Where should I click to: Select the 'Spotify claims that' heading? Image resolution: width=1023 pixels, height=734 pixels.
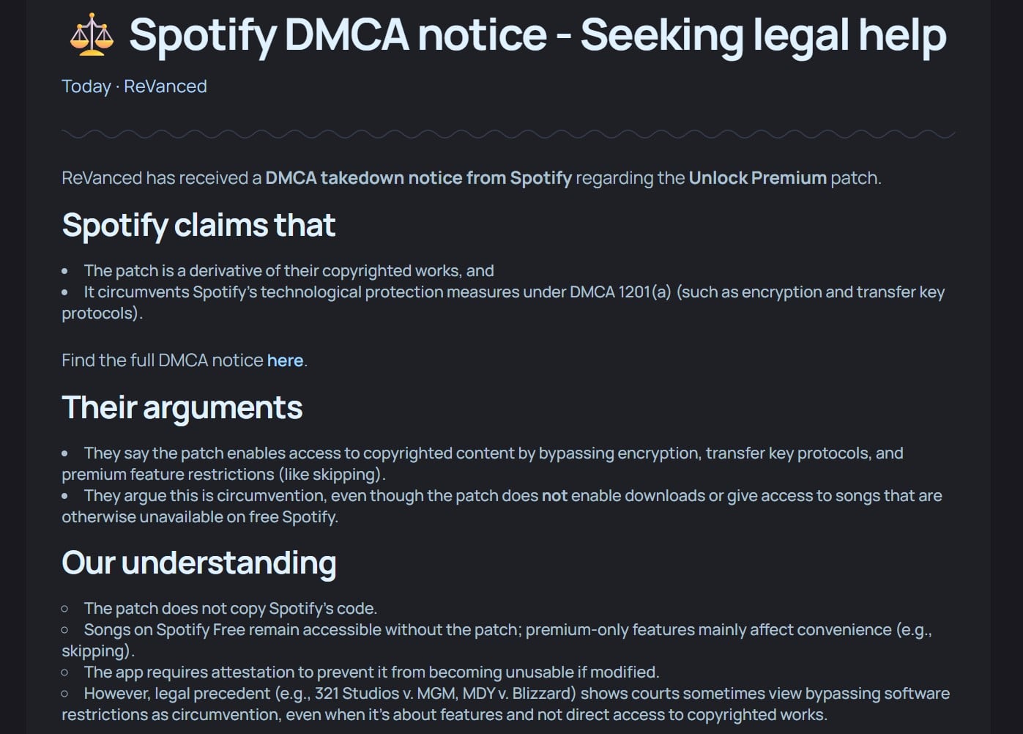coord(198,225)
